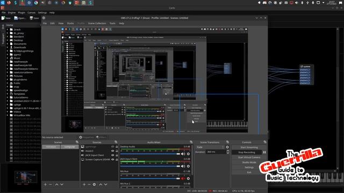Unmute Mic/Aux red speaker icon

pyautogui.click(x=183, y=179)
